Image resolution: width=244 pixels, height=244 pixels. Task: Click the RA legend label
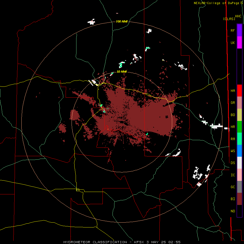[233, 139]
